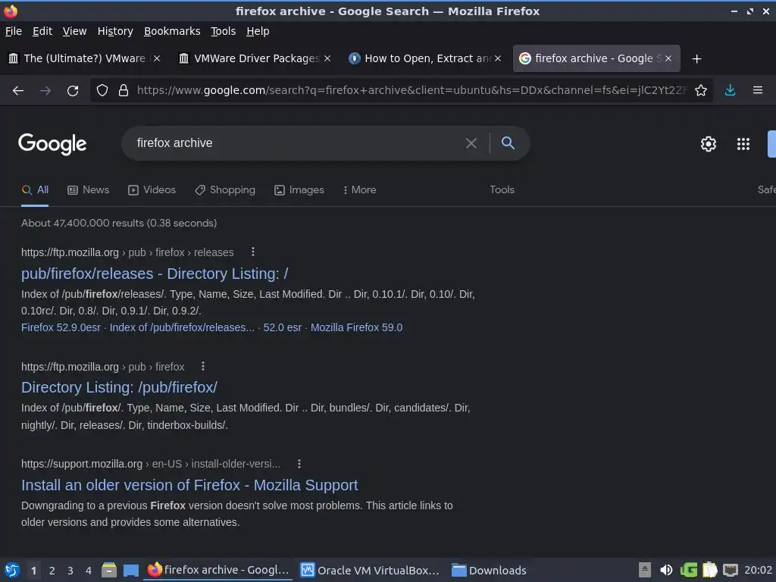
Task: Open the Help menu
Action: (258, 31)
